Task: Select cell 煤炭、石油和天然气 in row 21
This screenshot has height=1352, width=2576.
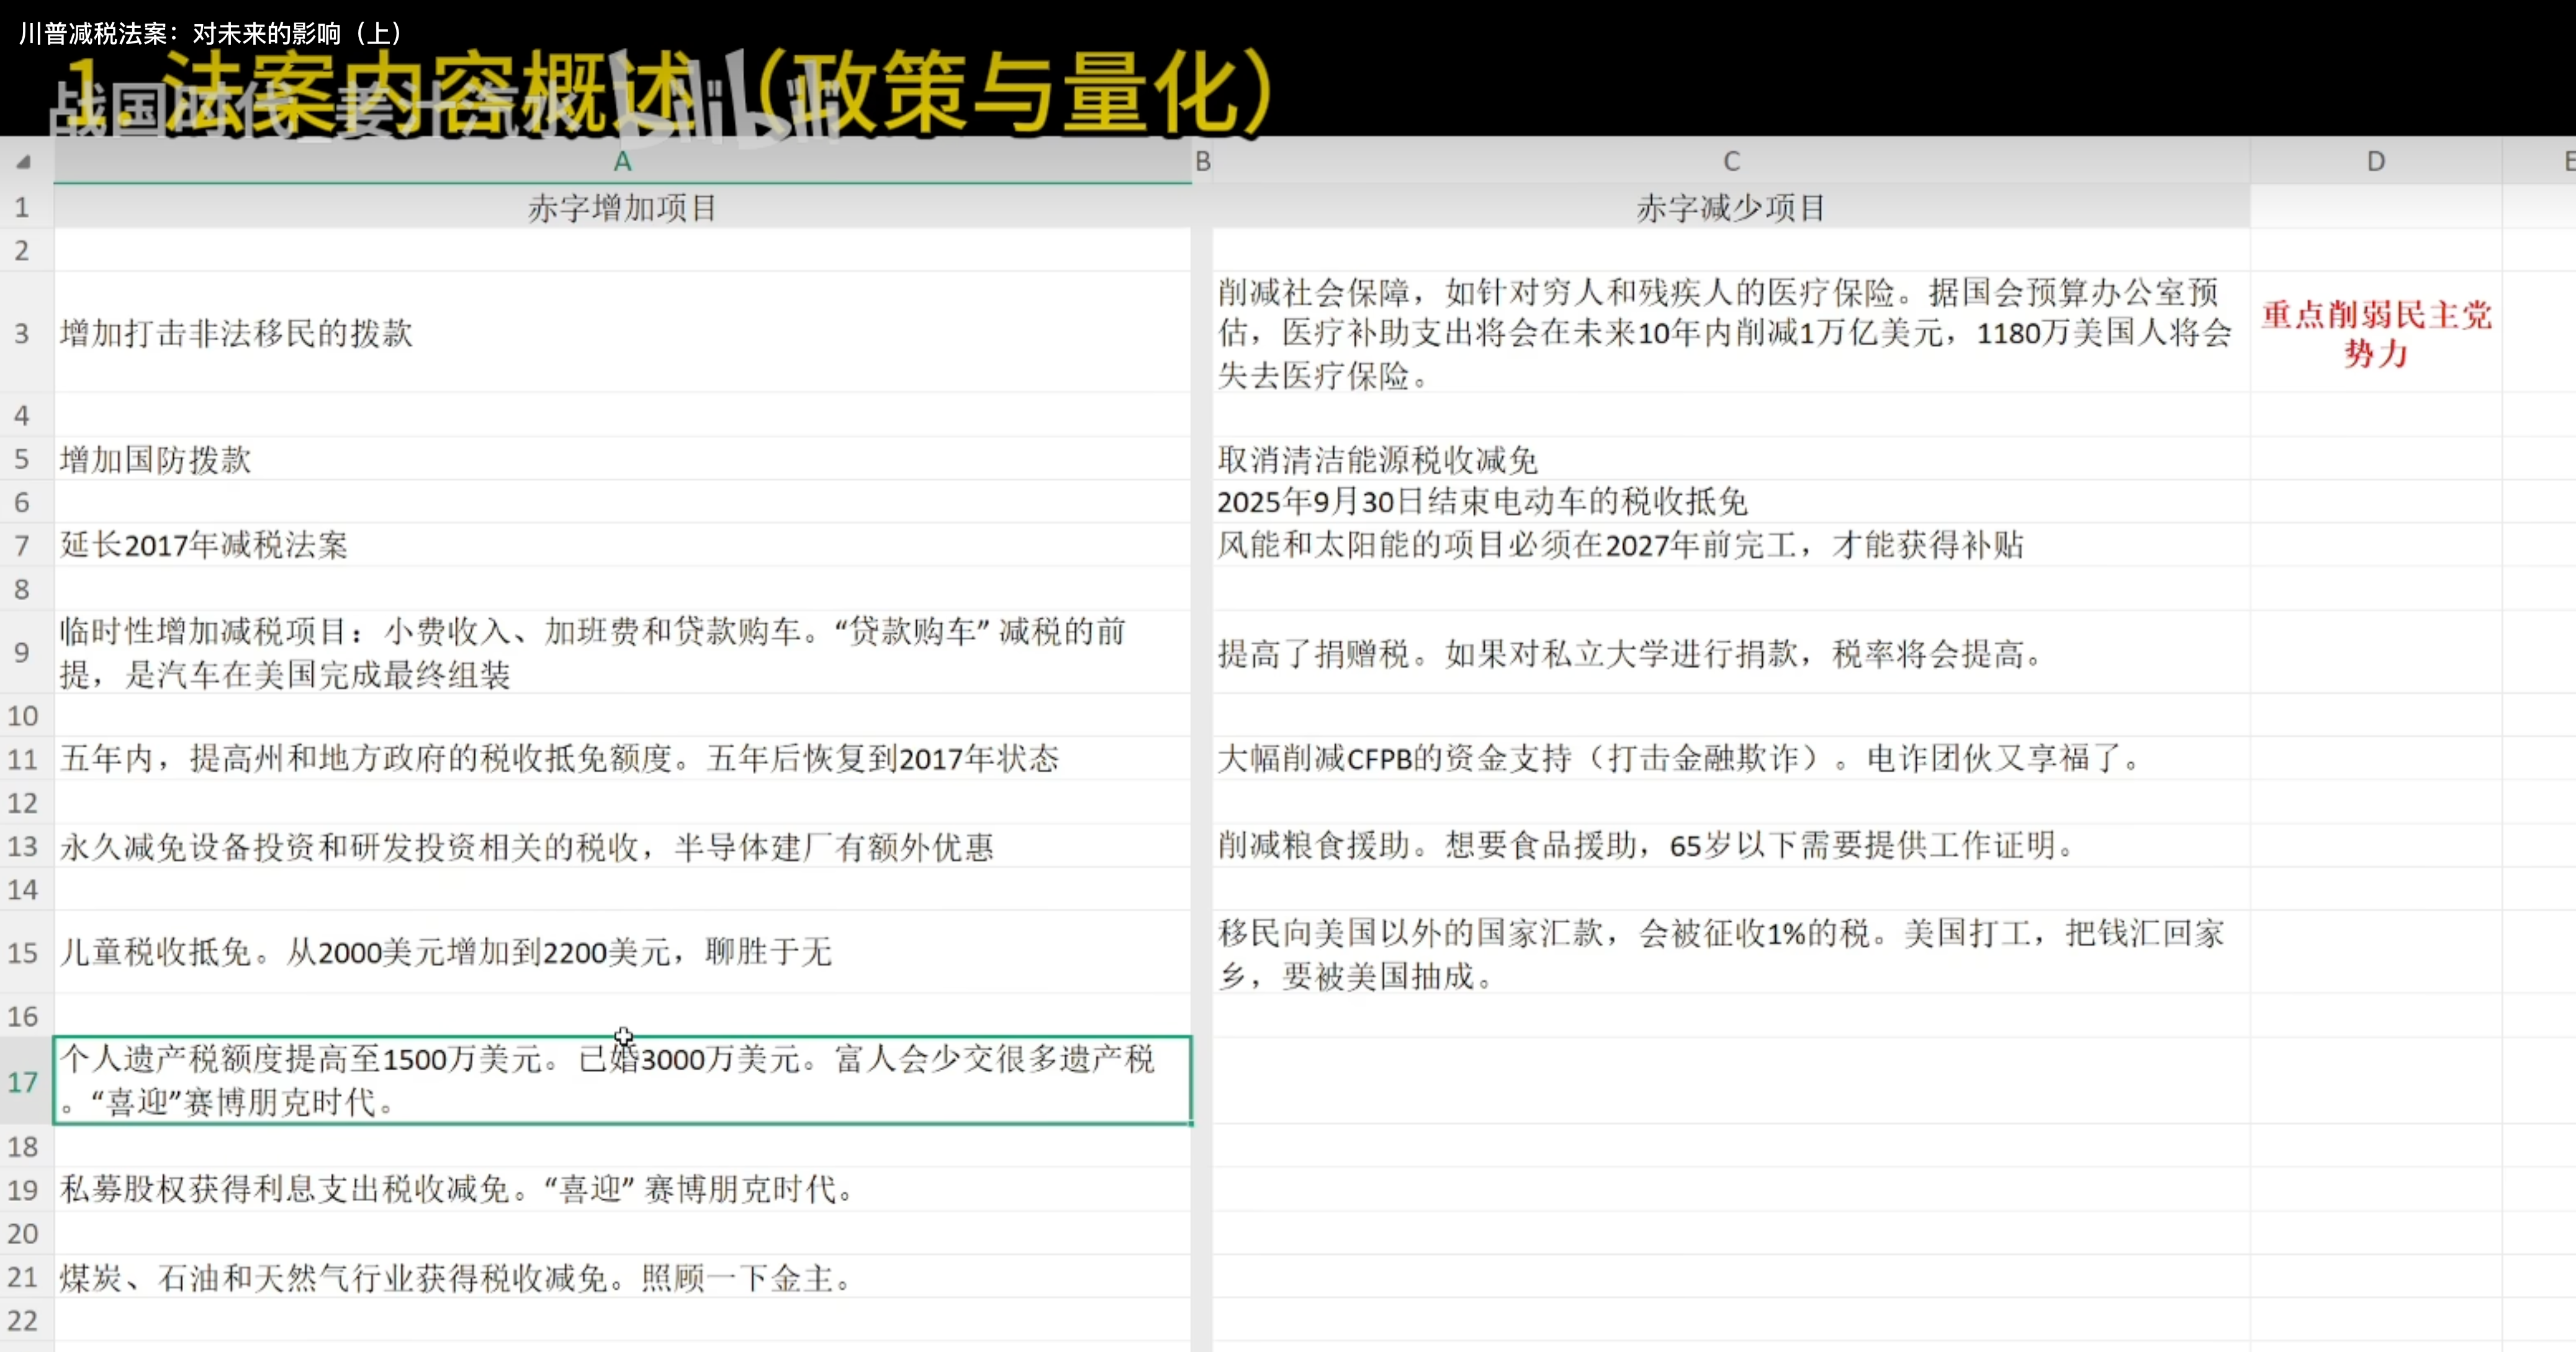Action: click(x=455, y=1277)
